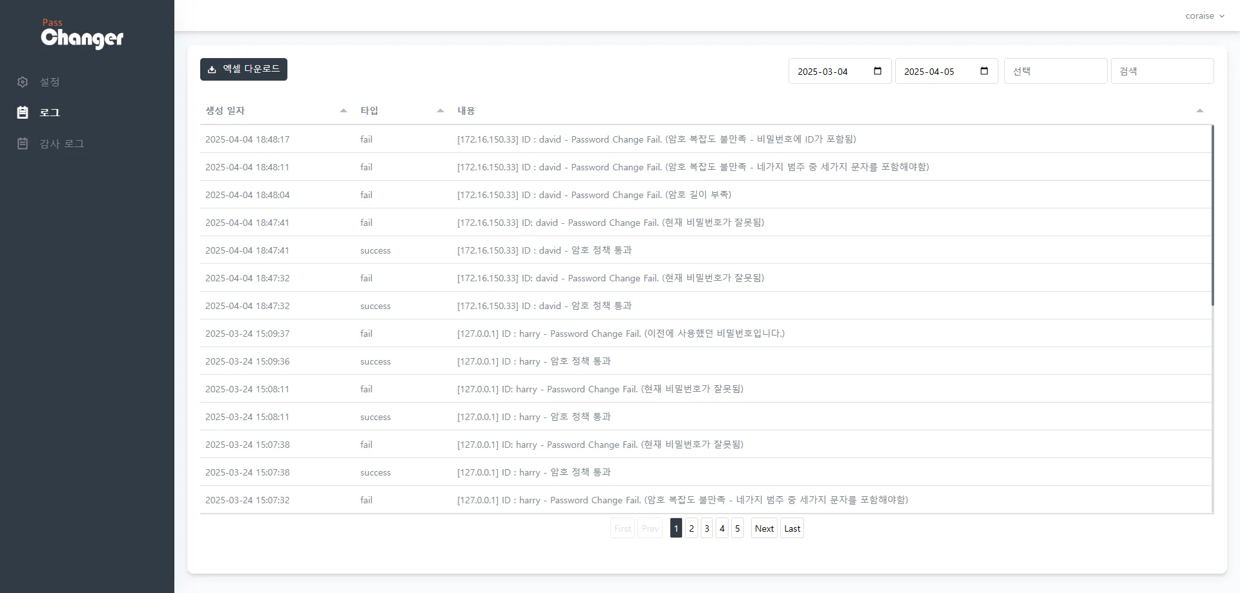1240x593 pixels.
Task: Sort by 내용 column arrow
Action: 1199,111
